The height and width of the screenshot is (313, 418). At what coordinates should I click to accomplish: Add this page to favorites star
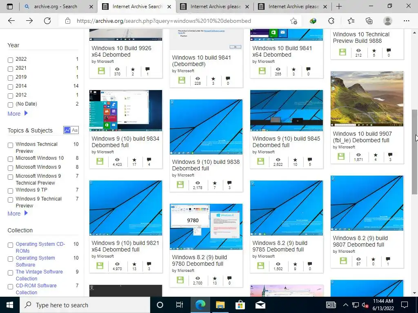click(293, 21)
